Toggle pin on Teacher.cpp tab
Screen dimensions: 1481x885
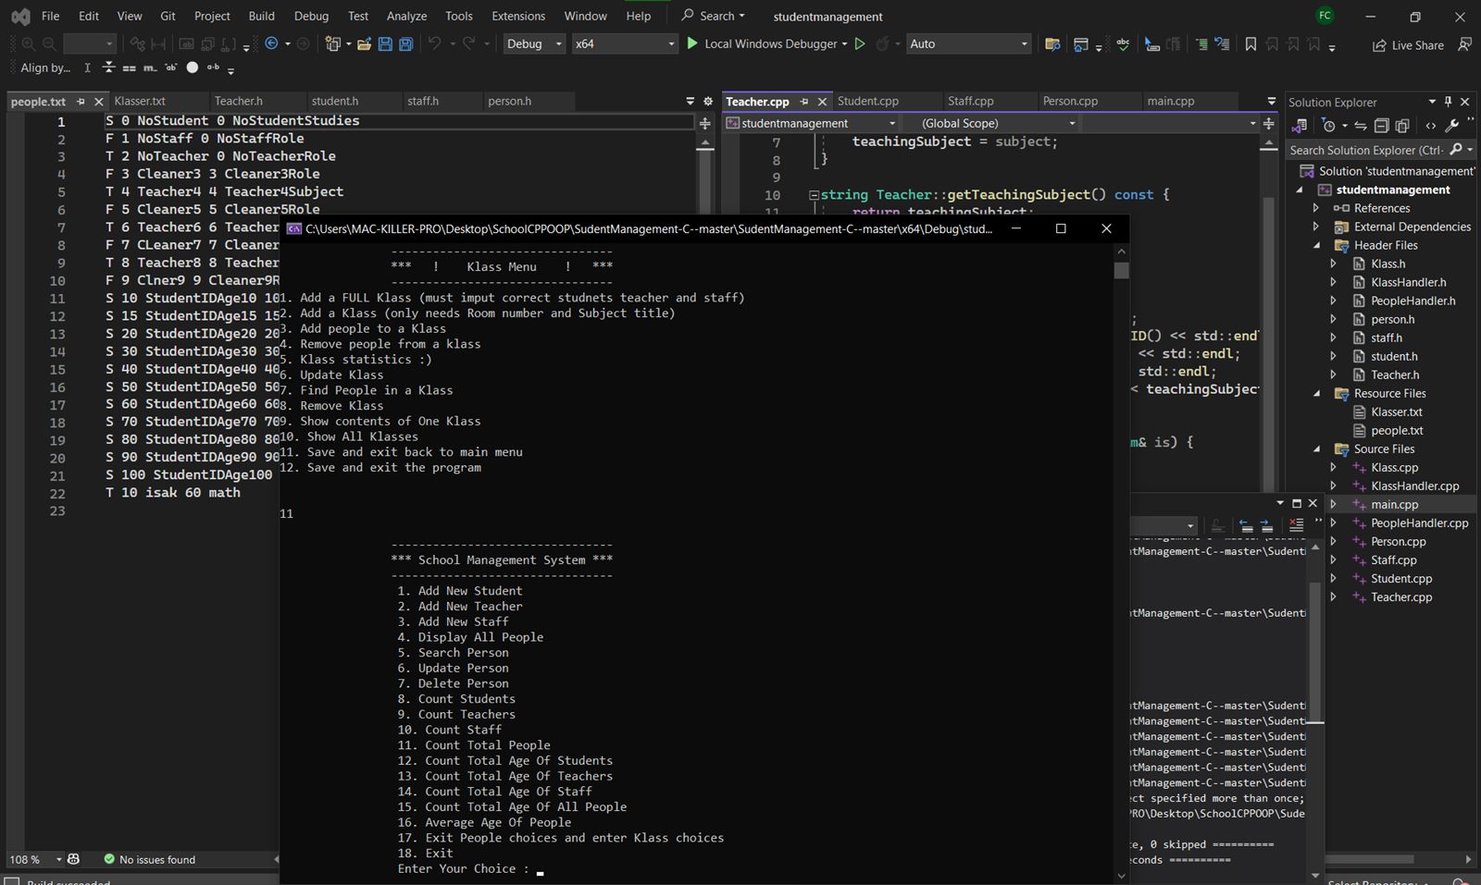(804, 102)
